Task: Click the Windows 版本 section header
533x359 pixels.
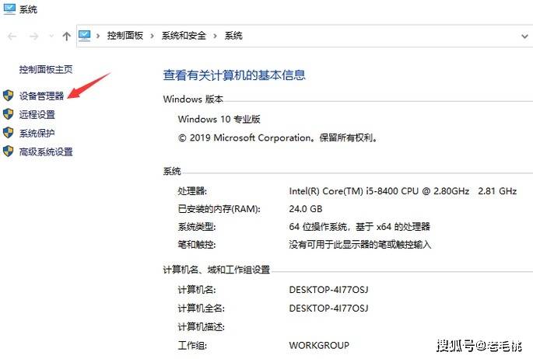Action: 193,99
